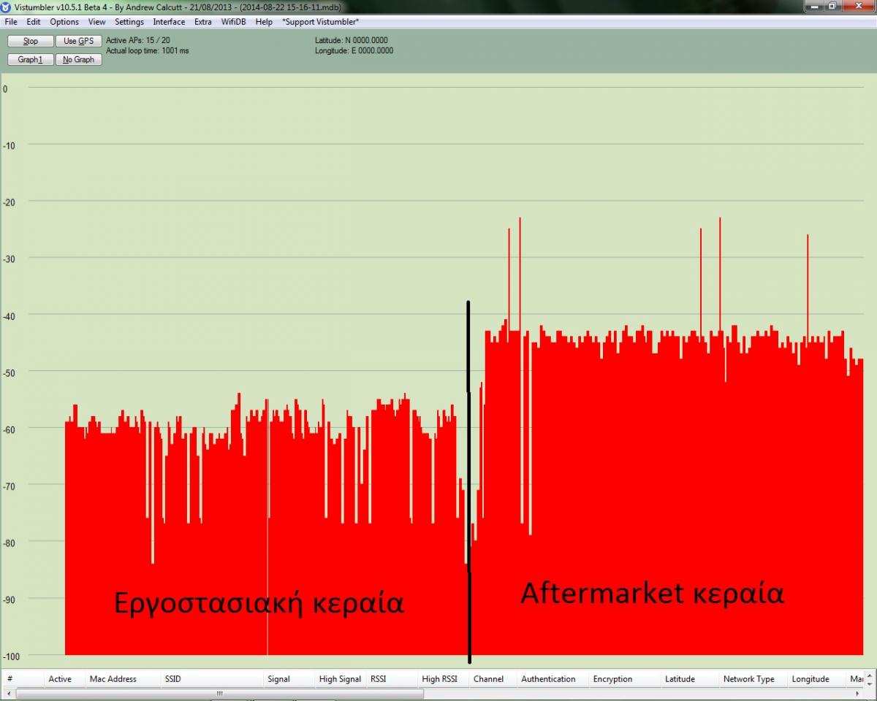Sort by the High RSSI column header
Image resolution: width=877 pixels, height=701 pixels.
[444, 679]
